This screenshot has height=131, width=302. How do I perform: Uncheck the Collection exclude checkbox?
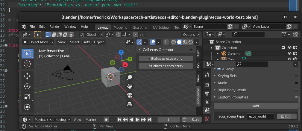coord(283,47)
